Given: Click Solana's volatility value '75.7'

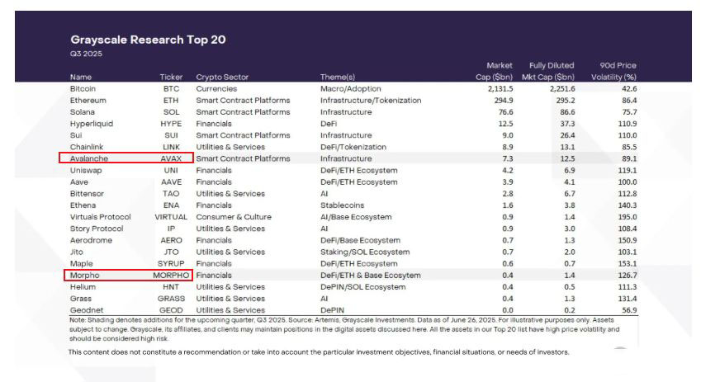Looking at the screenshot, I should (629, 111).
